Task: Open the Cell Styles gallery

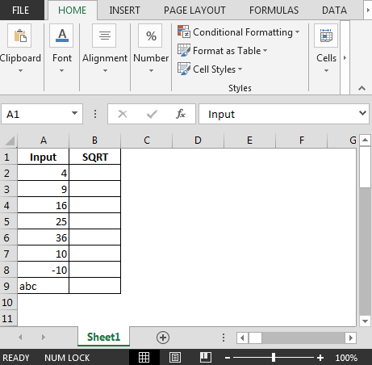Action: [x=210, y=69]
